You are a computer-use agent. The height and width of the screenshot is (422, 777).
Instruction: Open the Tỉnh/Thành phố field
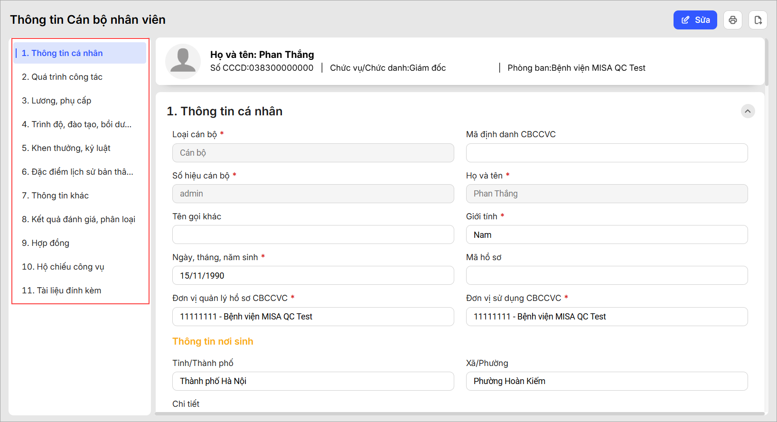[313, 381]
